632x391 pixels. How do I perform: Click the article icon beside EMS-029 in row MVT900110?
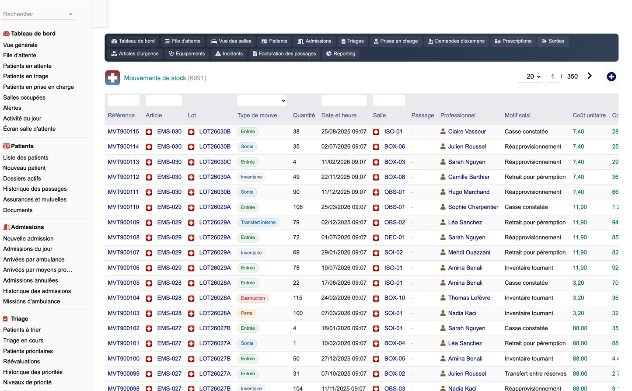point(149,207)
